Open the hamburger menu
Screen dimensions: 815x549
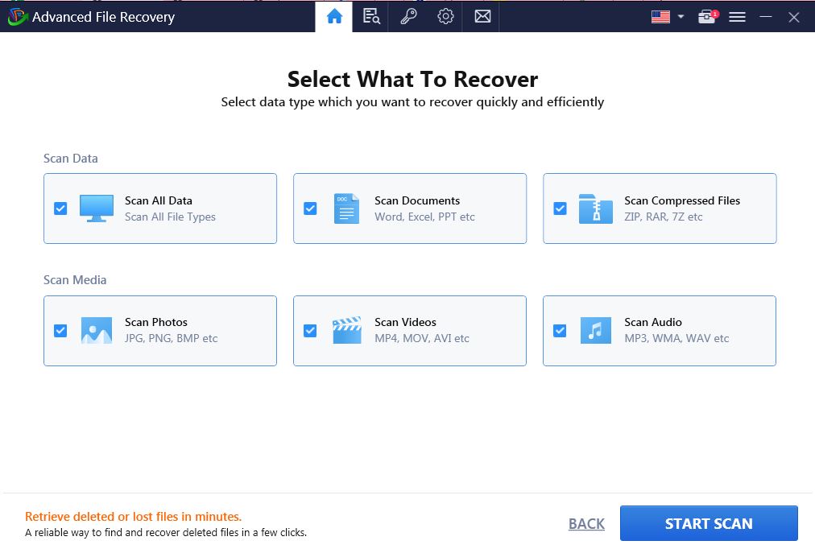coord(737,16)
